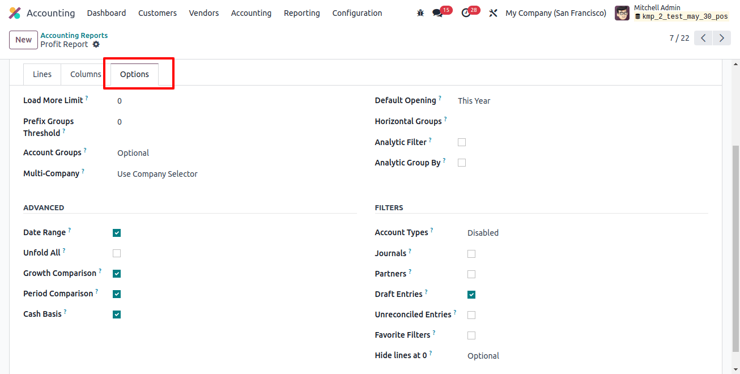Viewport: 740px width, 374px height.
Task: Click the New button
Action: pos(24,40)
